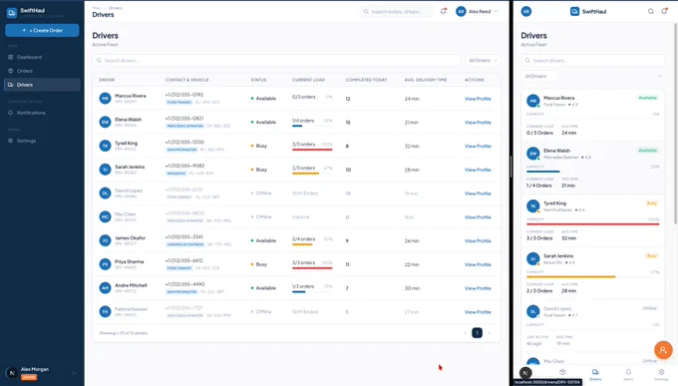Open Orders in the left sidebar
The width and height of the screenshot is (678, 386).
coord(42,71)
